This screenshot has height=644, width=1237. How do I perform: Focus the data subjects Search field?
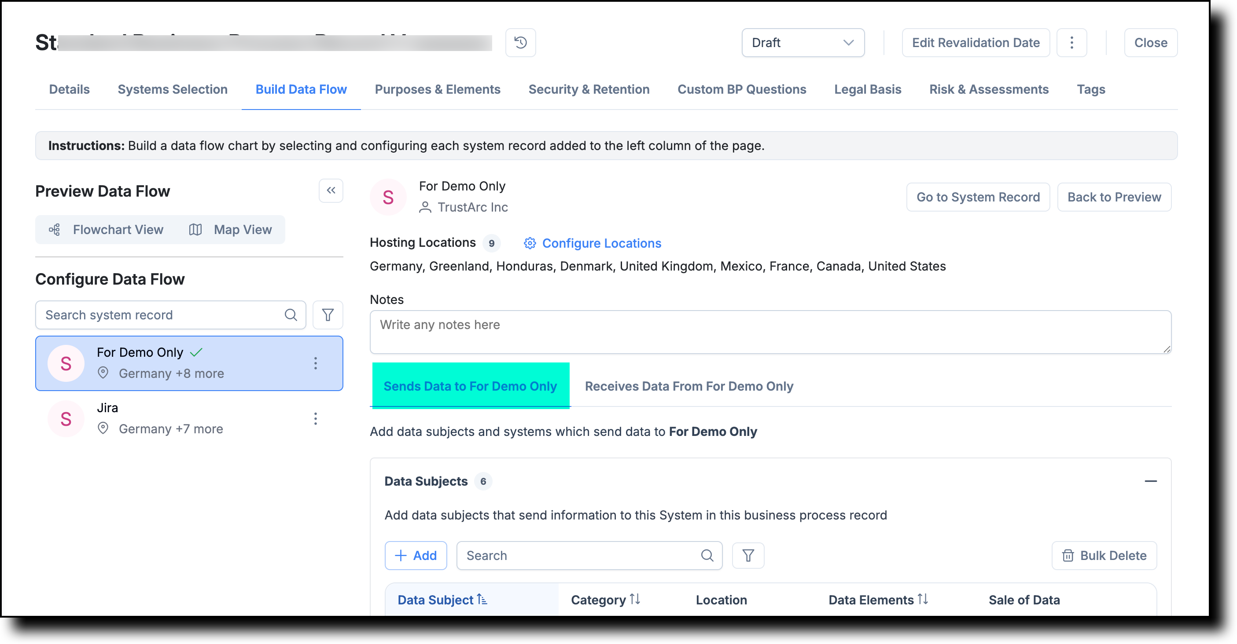coord(589,555)
